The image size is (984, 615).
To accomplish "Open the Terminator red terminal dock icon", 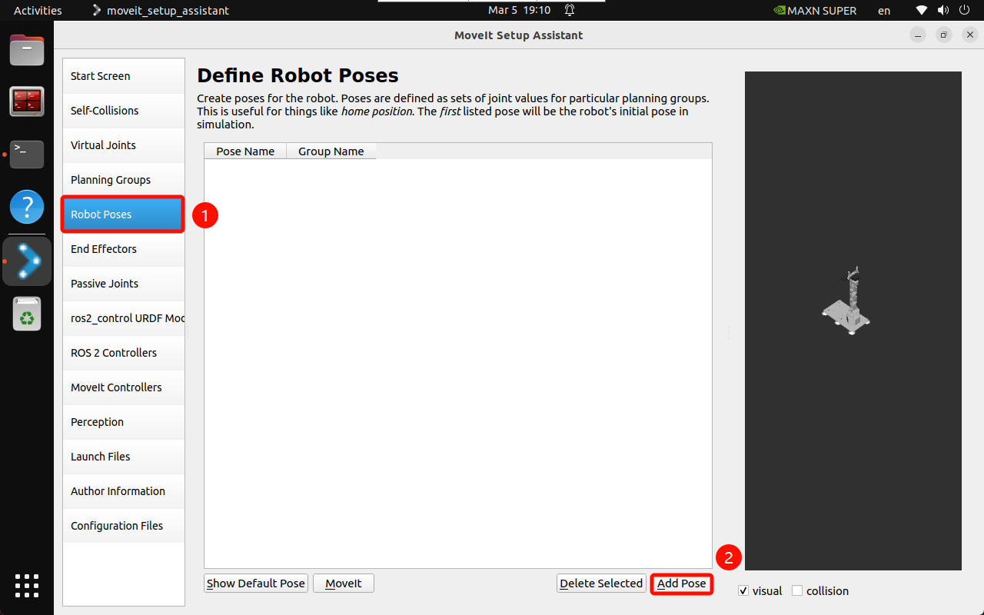I will click(27, 101).
